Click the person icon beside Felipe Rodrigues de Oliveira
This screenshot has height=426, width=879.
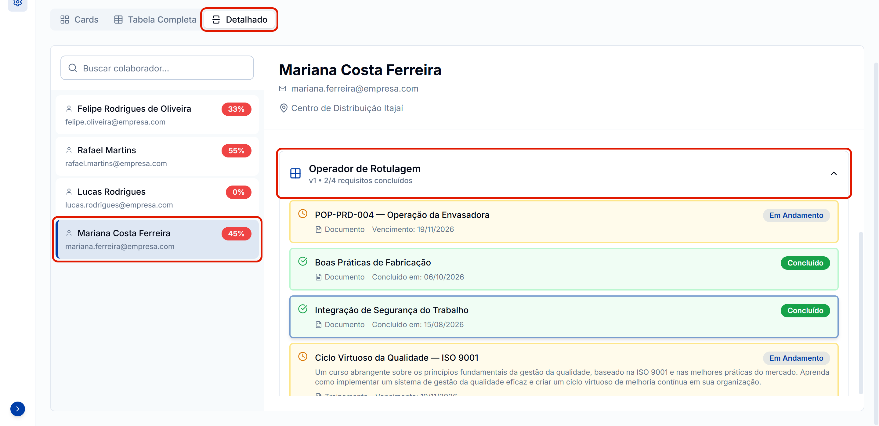(69, 109)
